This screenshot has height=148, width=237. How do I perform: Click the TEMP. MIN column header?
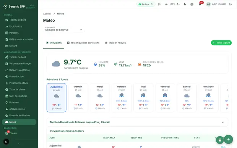(x=136, y=138)
